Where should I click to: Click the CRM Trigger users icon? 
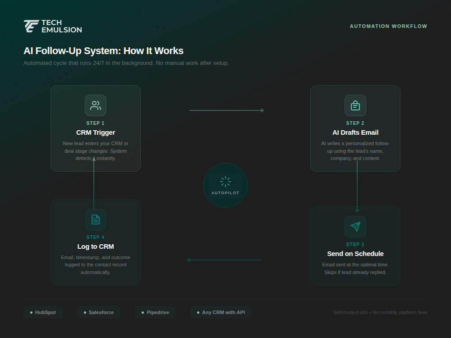click(96, 105)
